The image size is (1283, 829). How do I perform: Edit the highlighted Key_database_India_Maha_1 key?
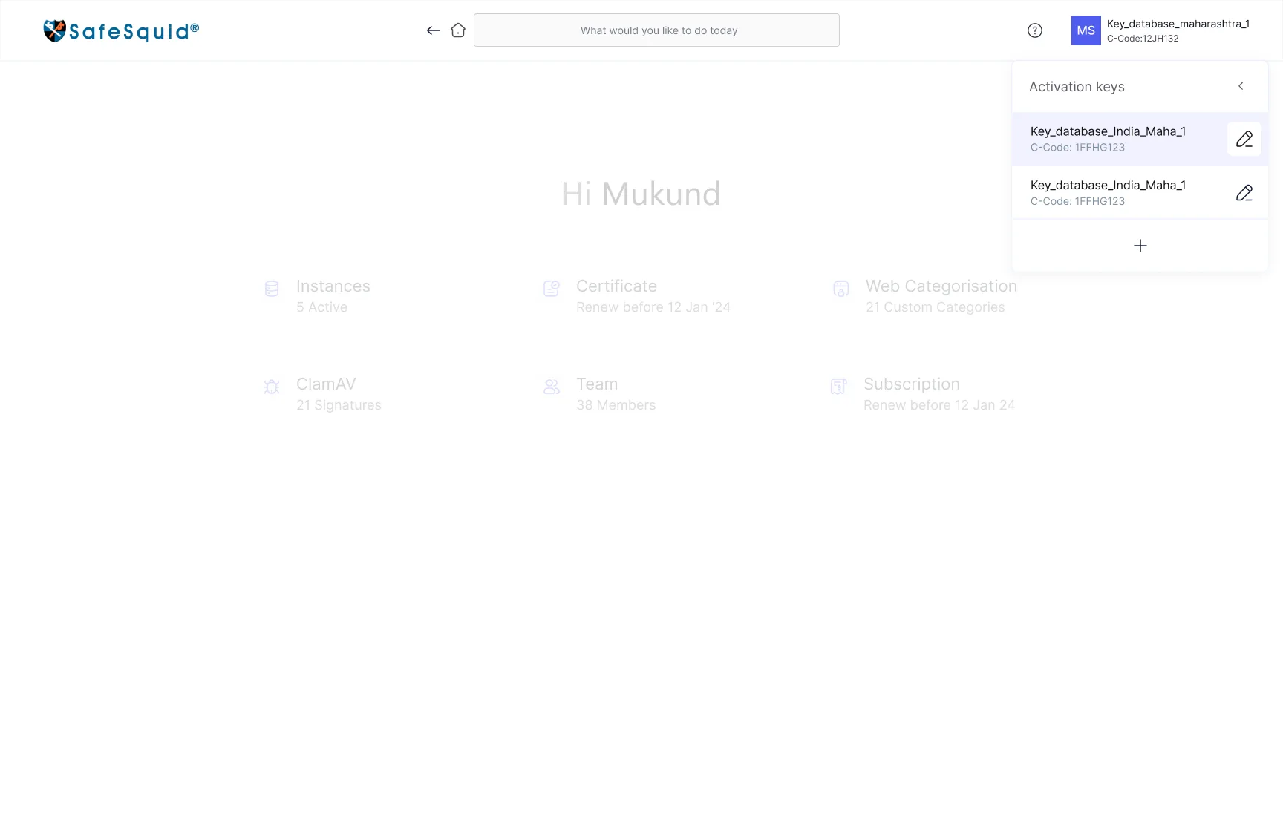tap(1244, 139)
